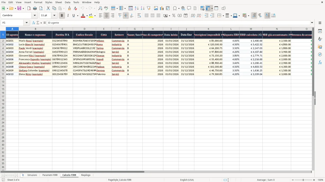Expand the font color dropdown arrow
Image resolution: width=325 pixels, height=182 pixels.
(87, 16)
